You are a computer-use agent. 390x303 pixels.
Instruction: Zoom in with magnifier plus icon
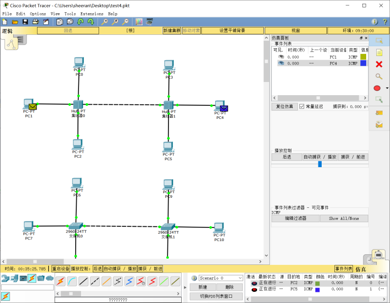coord(104,22)
